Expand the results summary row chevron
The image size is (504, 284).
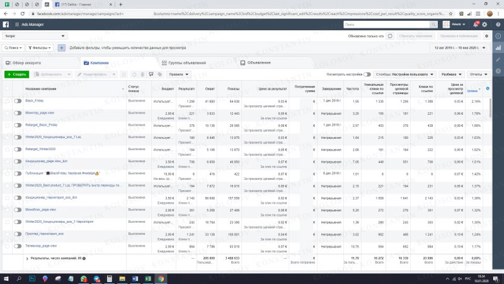point(27,259)
